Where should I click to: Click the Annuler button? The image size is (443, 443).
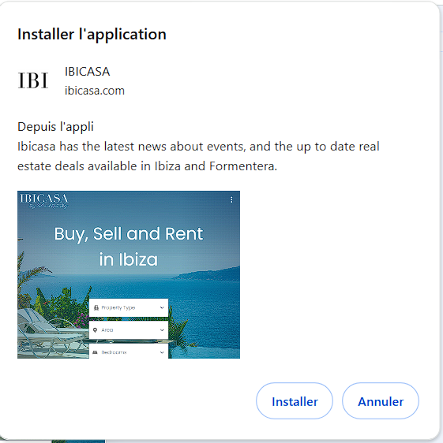click(x=381, y=401)
